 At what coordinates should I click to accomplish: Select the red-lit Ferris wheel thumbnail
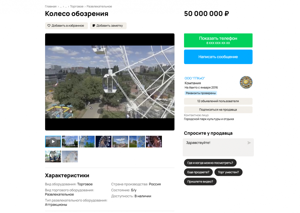click(x=154, y=142)
